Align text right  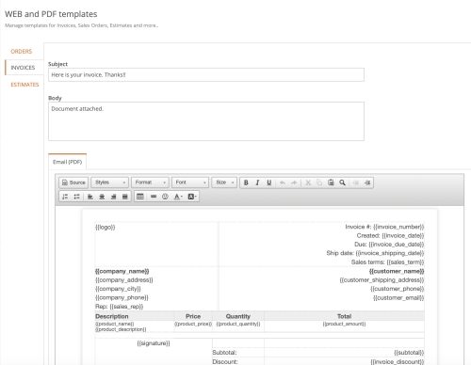tap(113, 197)
